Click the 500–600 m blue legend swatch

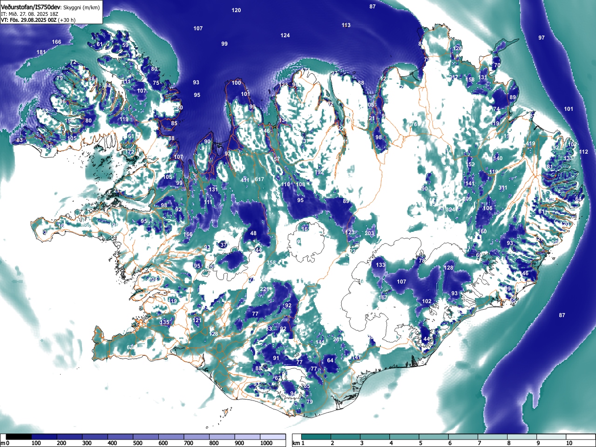click(x=146, y=437)
